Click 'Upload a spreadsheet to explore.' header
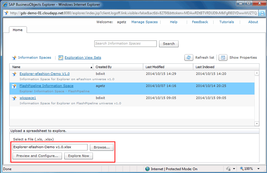267x173 pixels. click(x=38, y=131)
